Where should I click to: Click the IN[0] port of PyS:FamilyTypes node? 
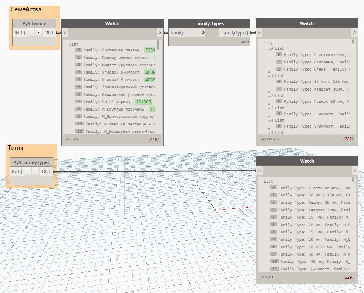[17, 171]
